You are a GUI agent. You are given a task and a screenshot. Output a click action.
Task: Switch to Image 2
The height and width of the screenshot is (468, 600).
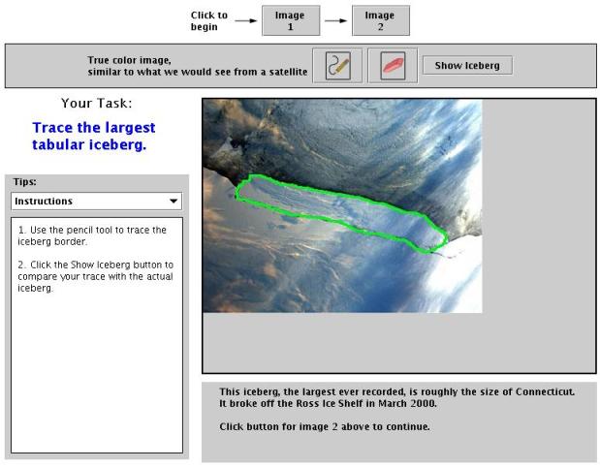pos(380,20)
